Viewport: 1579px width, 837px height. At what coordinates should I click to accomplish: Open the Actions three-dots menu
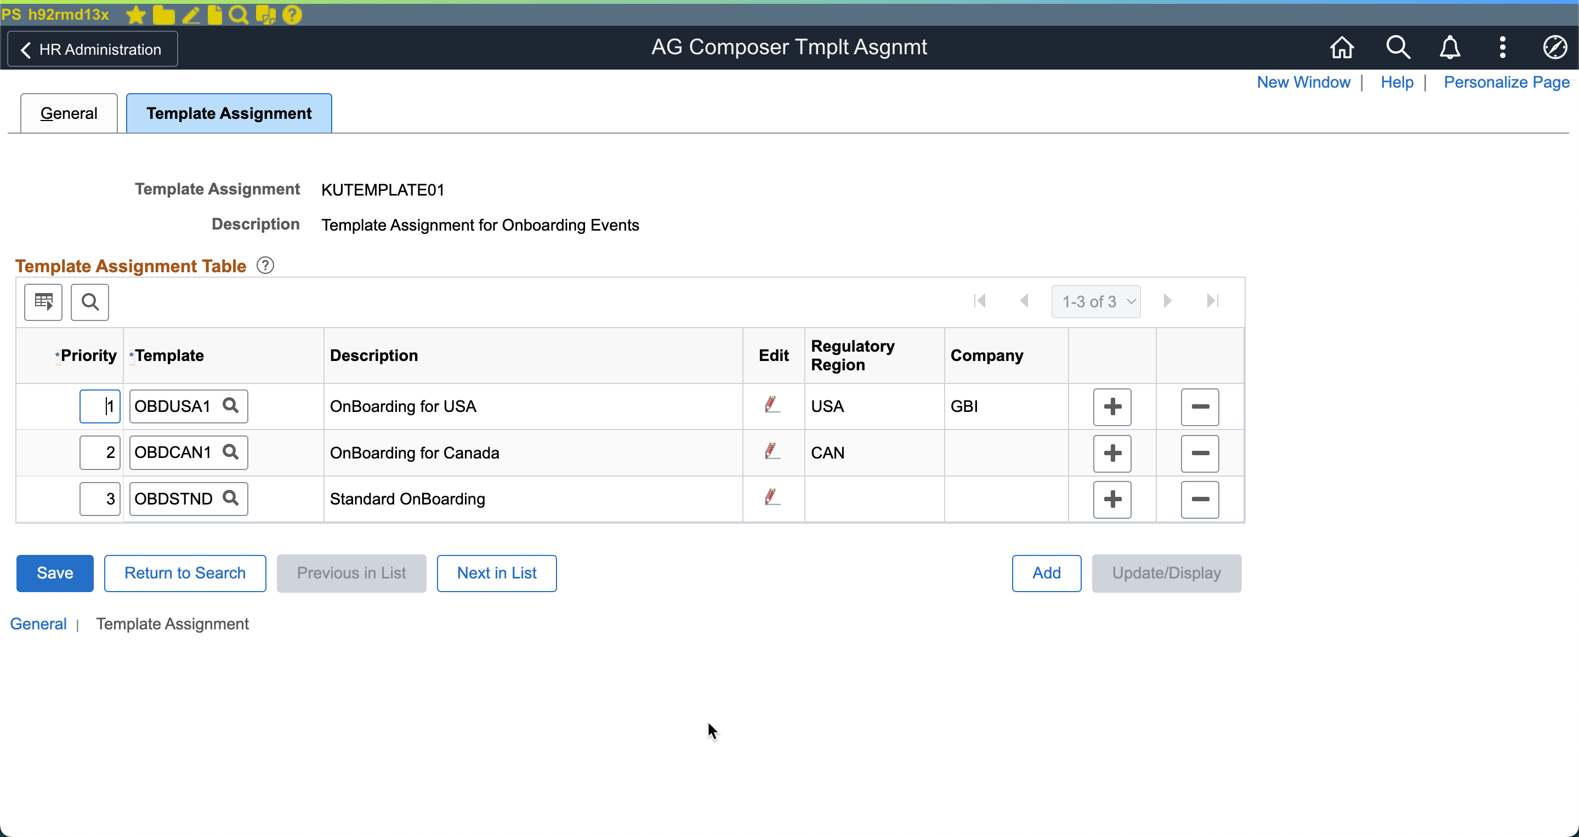(x=1502, y=47)
